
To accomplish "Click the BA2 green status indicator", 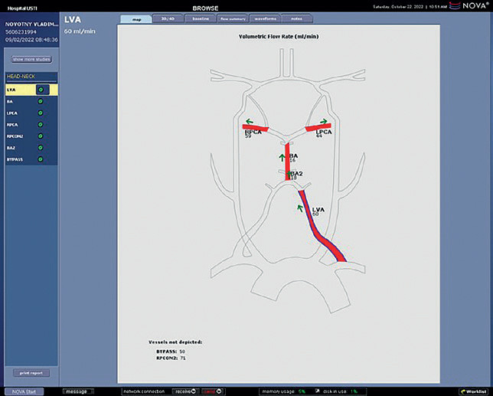I will coord(41,147).
